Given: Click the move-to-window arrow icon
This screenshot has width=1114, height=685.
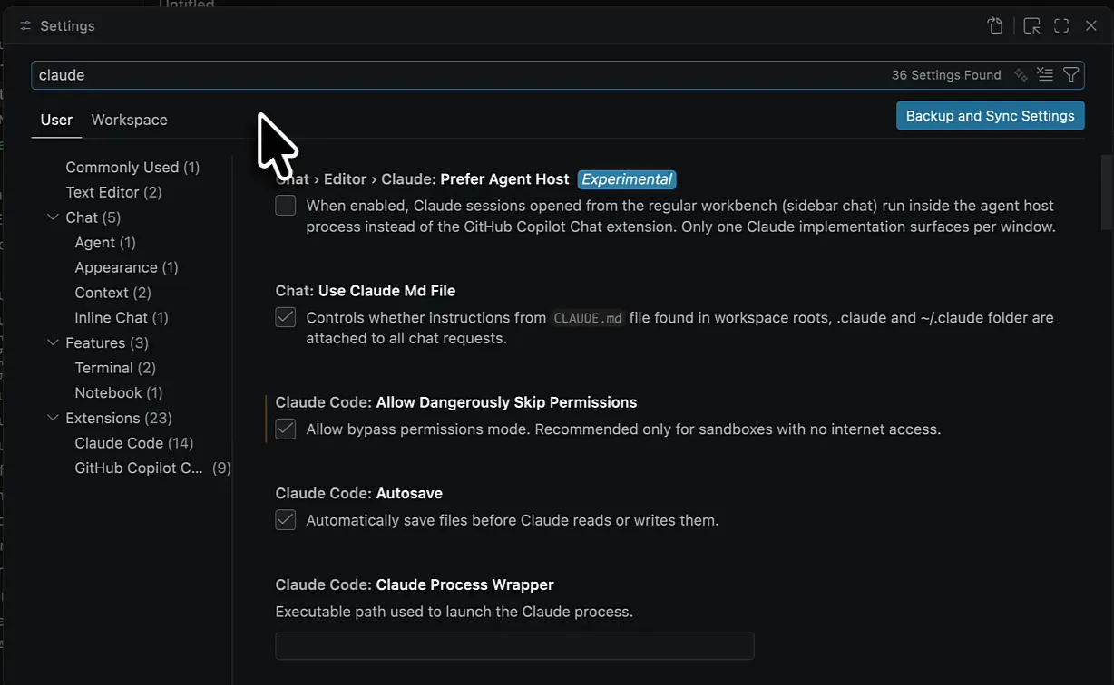Looking at the screenshot, I should point(1031,26).
